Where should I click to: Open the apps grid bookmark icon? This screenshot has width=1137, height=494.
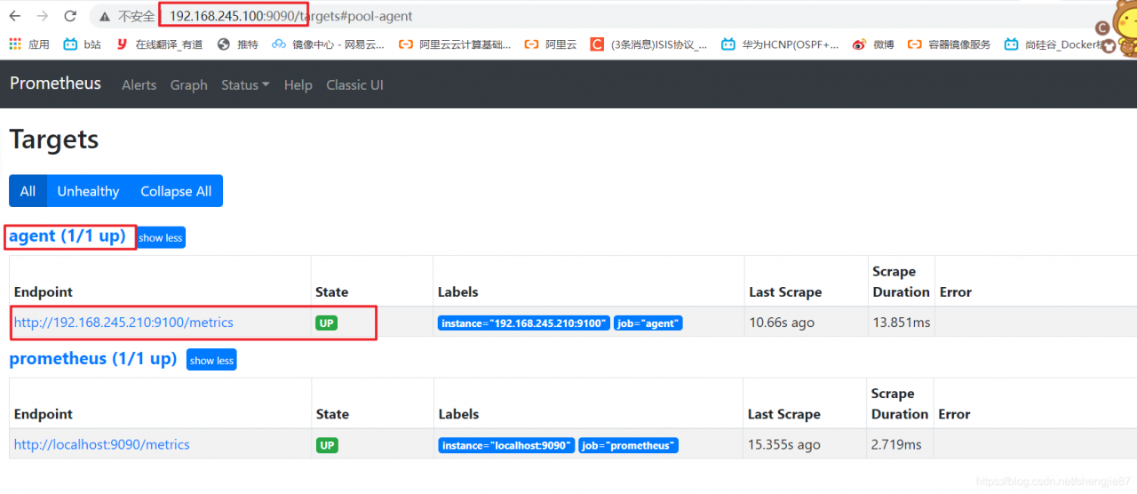pos(15,44)
